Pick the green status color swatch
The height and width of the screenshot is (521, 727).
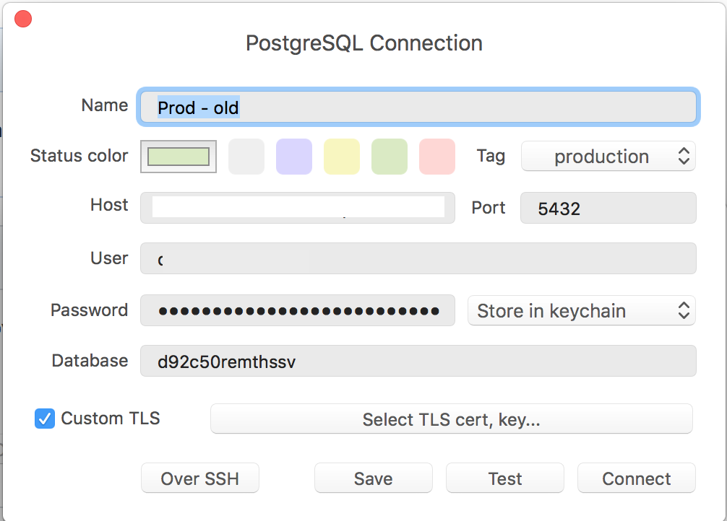[390, 157]
